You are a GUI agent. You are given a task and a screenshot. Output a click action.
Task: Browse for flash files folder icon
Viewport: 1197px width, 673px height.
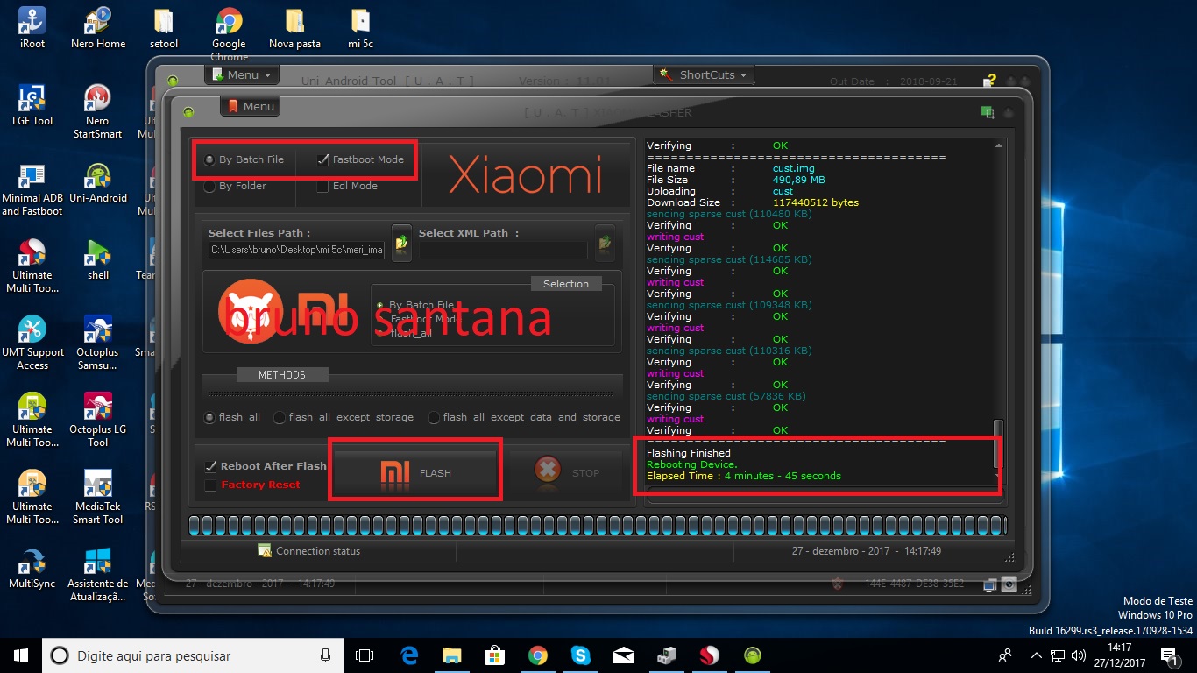(x=401, y=242)
